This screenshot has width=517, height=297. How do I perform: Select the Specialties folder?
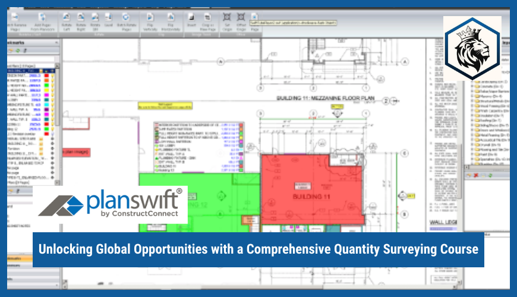[493, 159]
